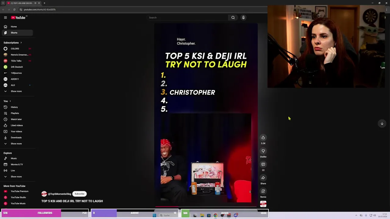Open Downloads in the sidebar
The width and height of the screenshot is (390, 219).
click(17, 137)
